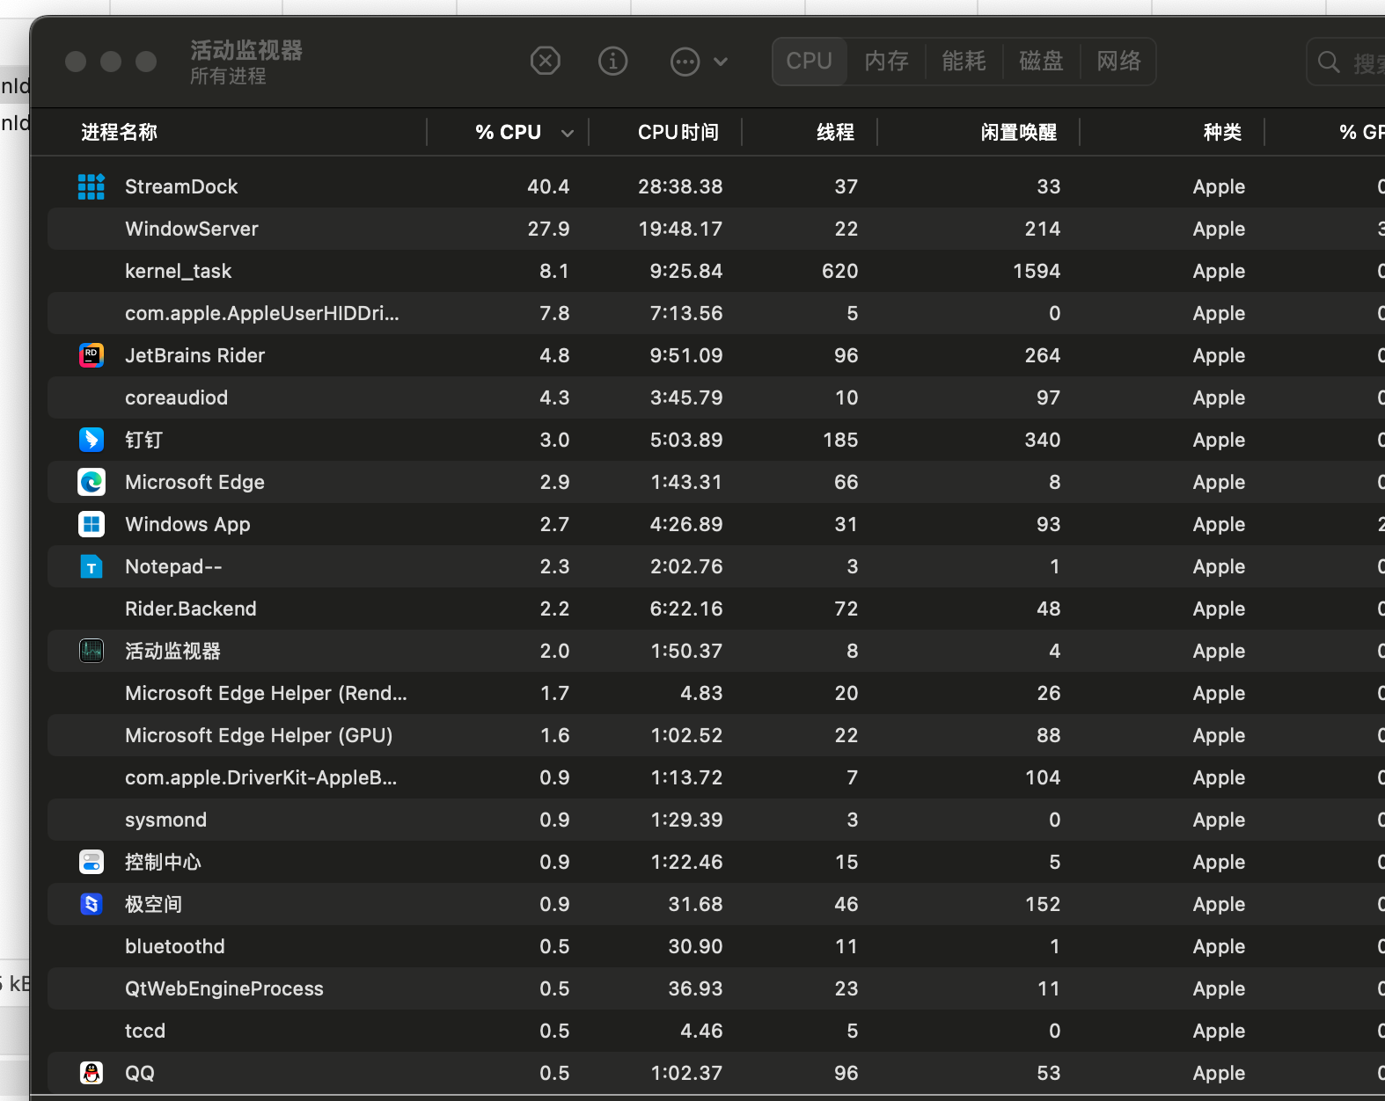Switch to the CPU tab
This screenshot has width=1385, height=1101.
pyautogui.click(x=810, y=62)
